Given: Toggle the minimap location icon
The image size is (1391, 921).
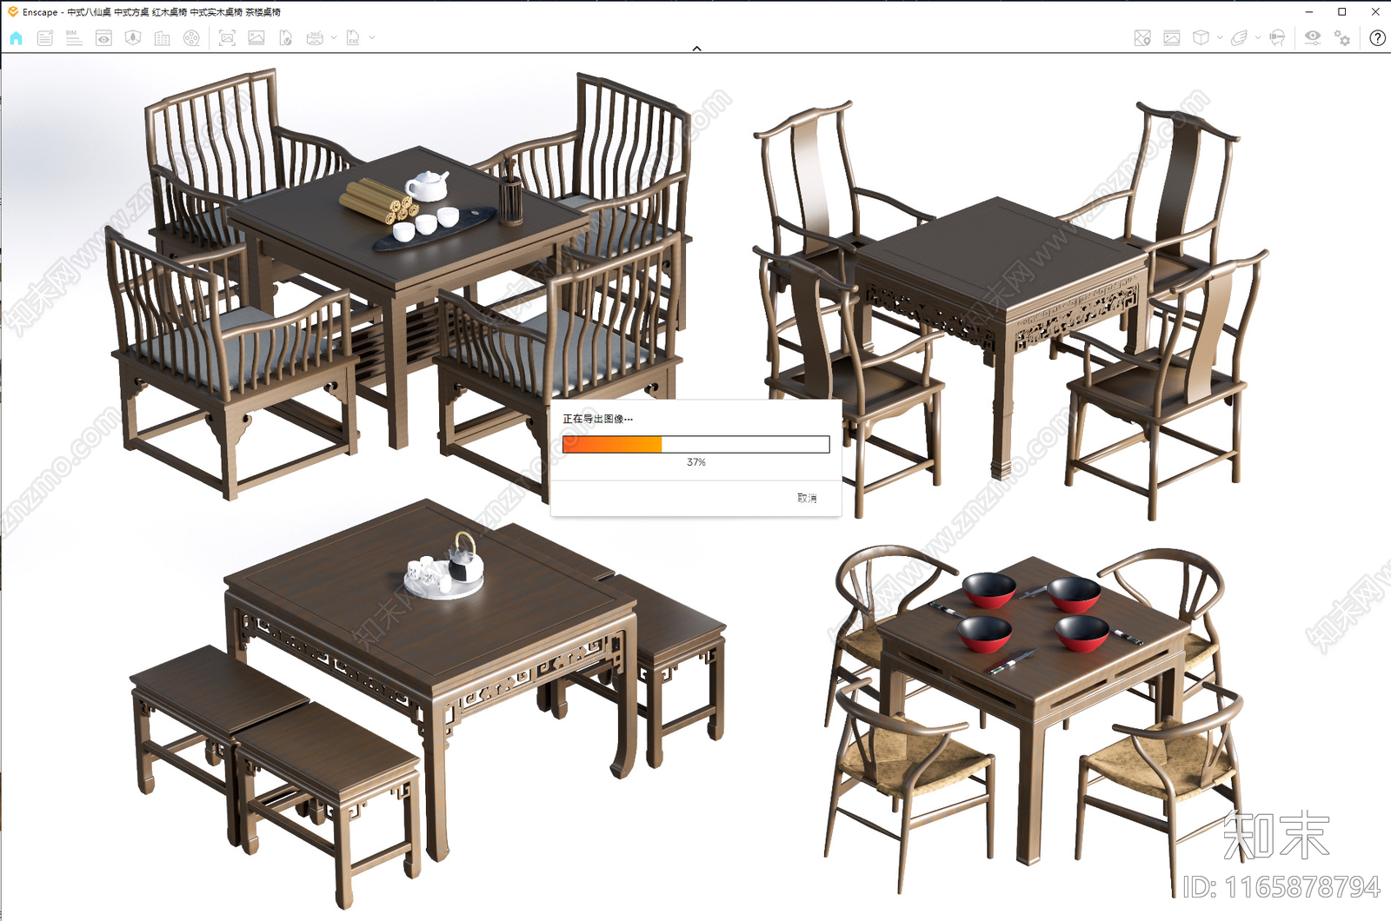Looking at the screenshot, I should 1142,38.
